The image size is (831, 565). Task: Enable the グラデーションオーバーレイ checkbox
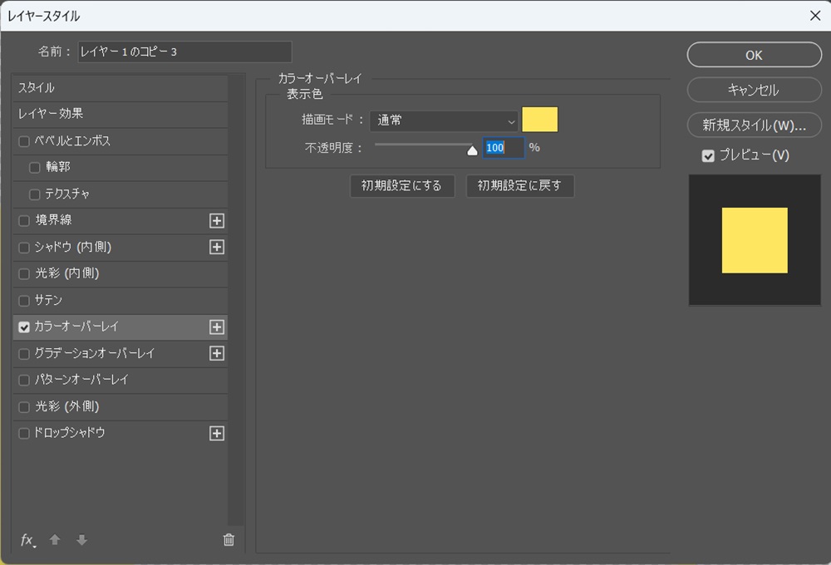pyautogui.click(x=24, y=354)
